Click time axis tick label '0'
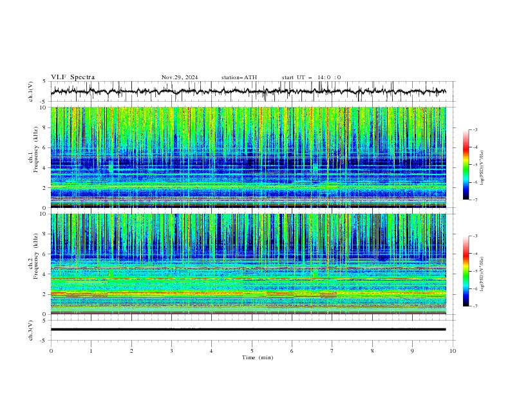This screenshot has height=394, width=510. 51,351
